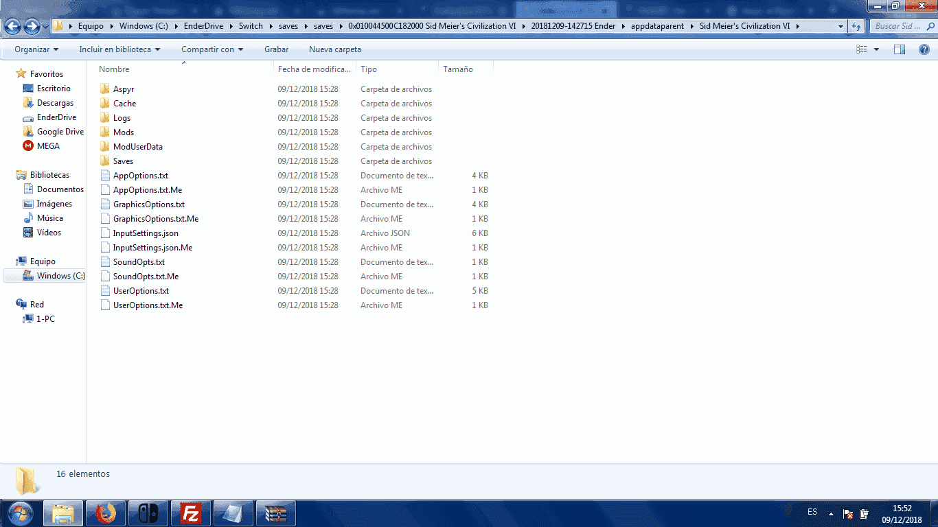Select the file named GraphicsOptions.txt
Screen dimensions: 938x527
pyautogui.click(x=149, y=204)
